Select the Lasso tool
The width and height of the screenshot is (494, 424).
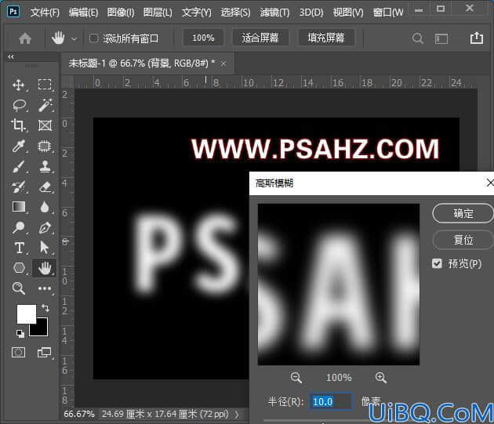19,105
